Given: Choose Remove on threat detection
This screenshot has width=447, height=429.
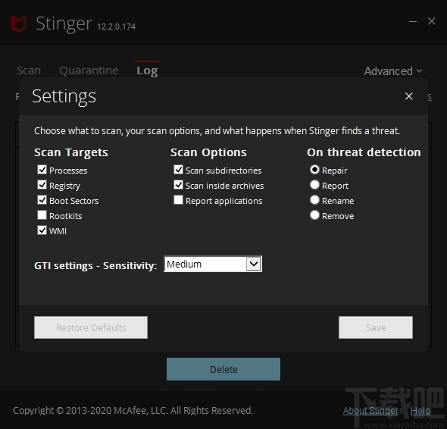Looking at the screenshot, I should (314, 215).
